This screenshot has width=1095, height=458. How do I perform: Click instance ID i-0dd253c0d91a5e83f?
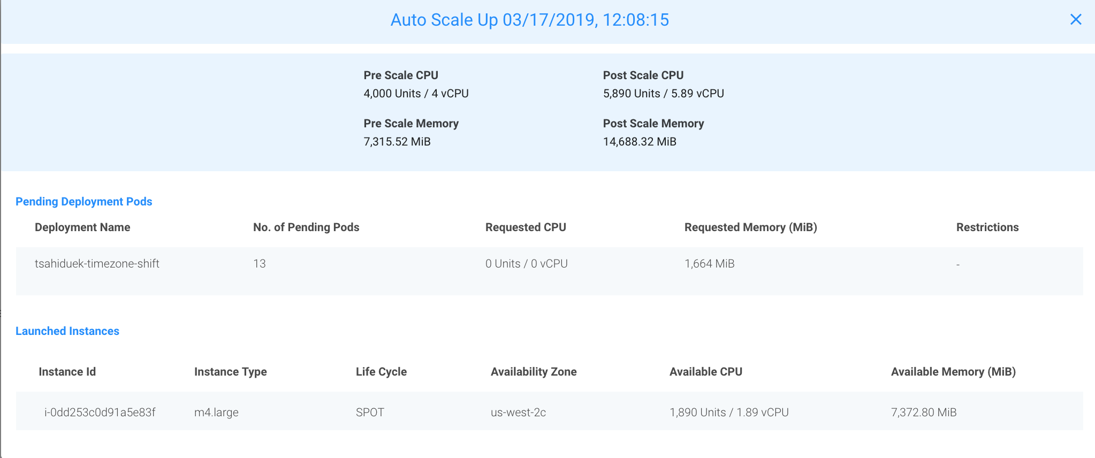[x=100, y=413]
